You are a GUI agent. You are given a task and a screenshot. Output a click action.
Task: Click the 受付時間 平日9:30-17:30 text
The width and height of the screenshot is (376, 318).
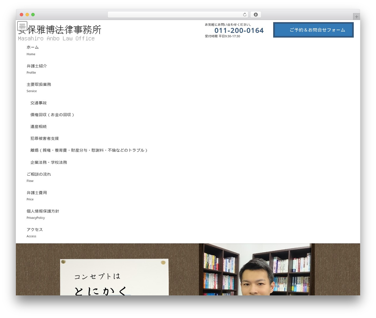[222, 36]
